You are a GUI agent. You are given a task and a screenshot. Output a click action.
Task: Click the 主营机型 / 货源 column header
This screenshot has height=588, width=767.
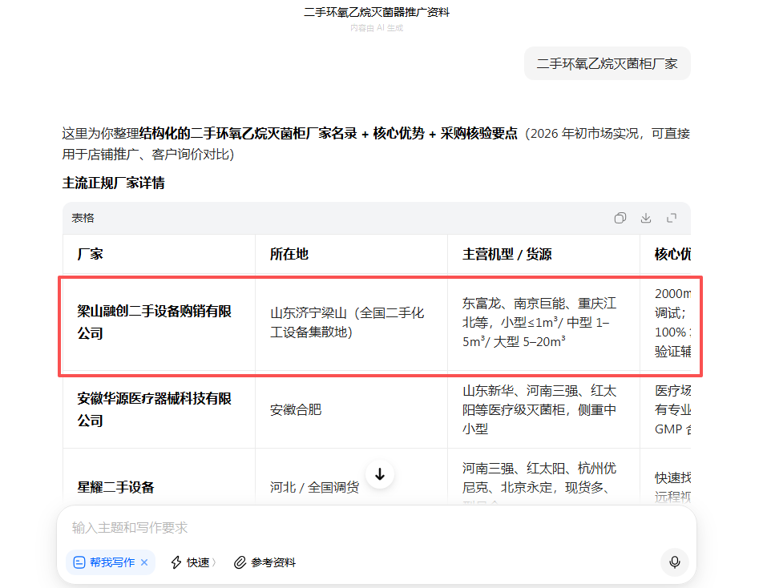click(507, 254)
